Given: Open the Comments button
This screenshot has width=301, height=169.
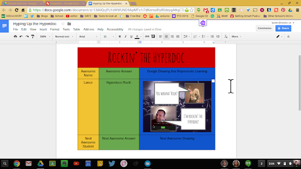Looking at the screenshot, I should [264, 28].
